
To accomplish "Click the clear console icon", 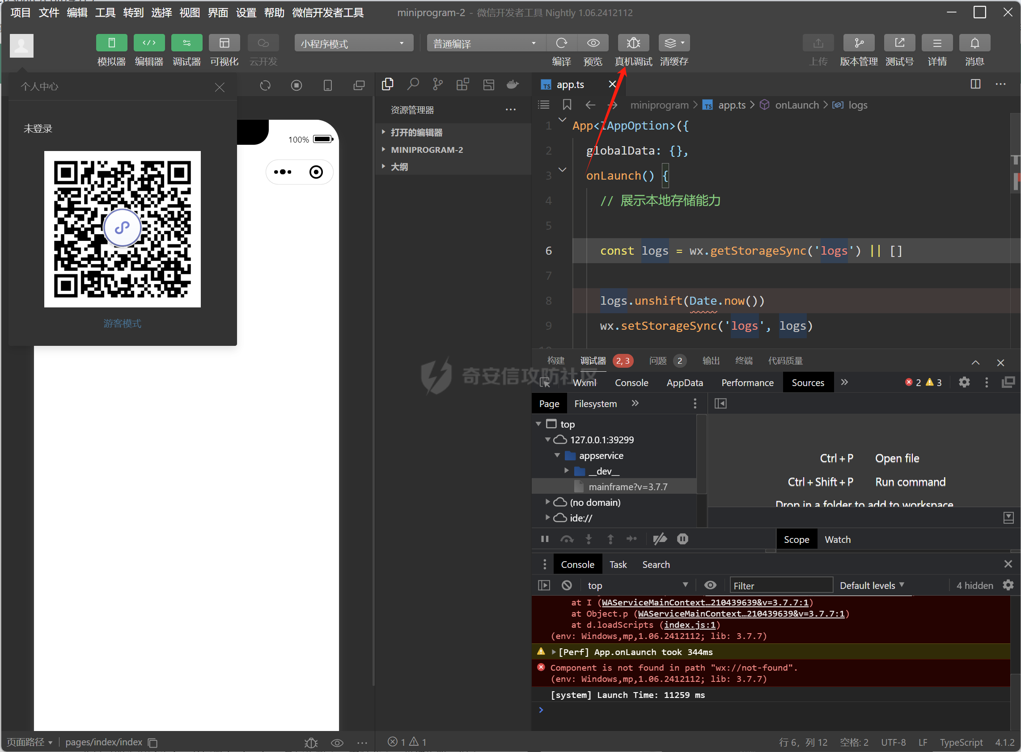I will point(567,585).
